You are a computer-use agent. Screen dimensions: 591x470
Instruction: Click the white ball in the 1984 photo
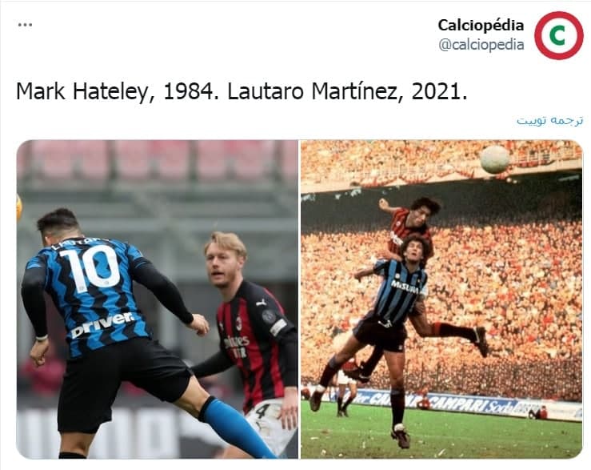(x=494, y=159)
